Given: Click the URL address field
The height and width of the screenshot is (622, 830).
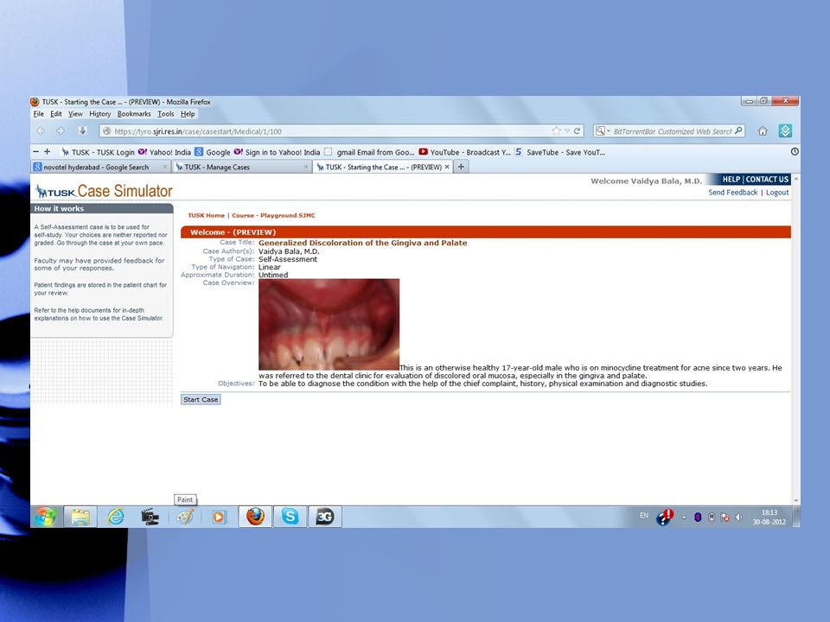Looking at the screenshot, I should click(331, 131).
